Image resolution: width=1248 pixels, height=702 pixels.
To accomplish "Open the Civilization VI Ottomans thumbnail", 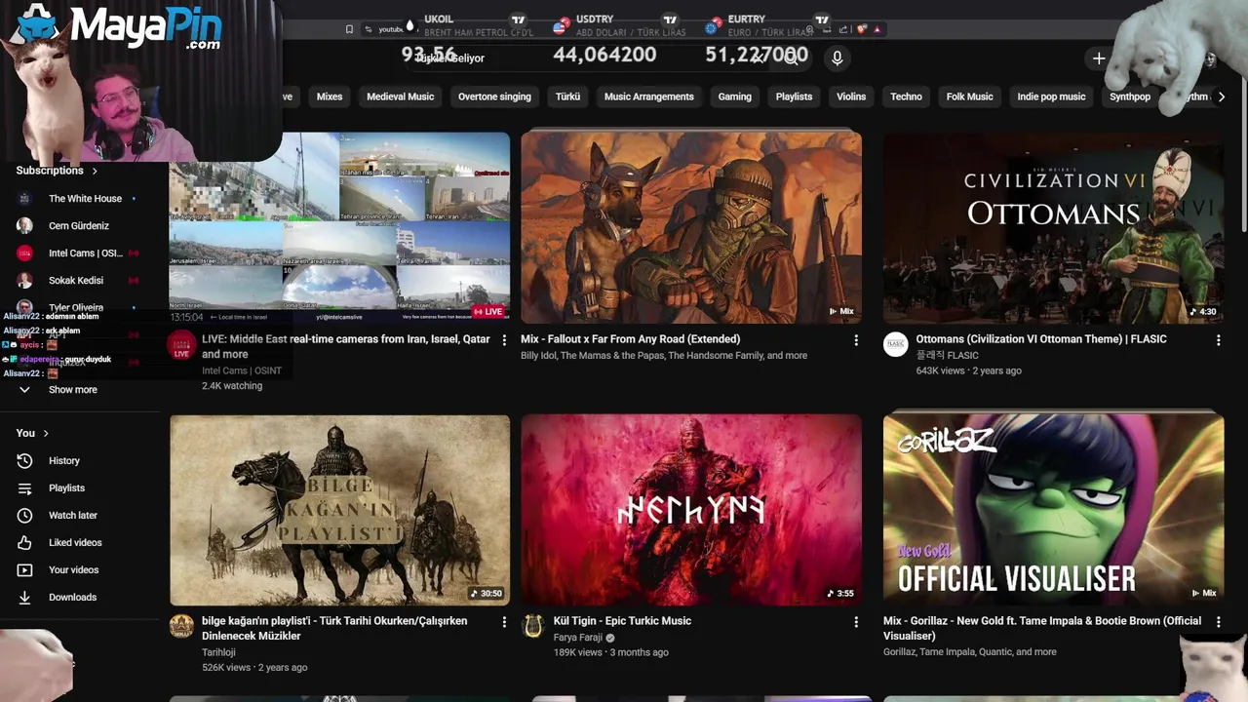I will 1053,227.
